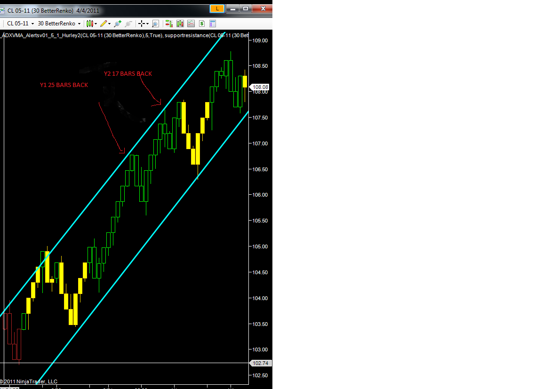Viewport: 542px width, 389px height.
Task: Open the 30 BetterRenko interval dropdown
Action: [x=59, y=24]
